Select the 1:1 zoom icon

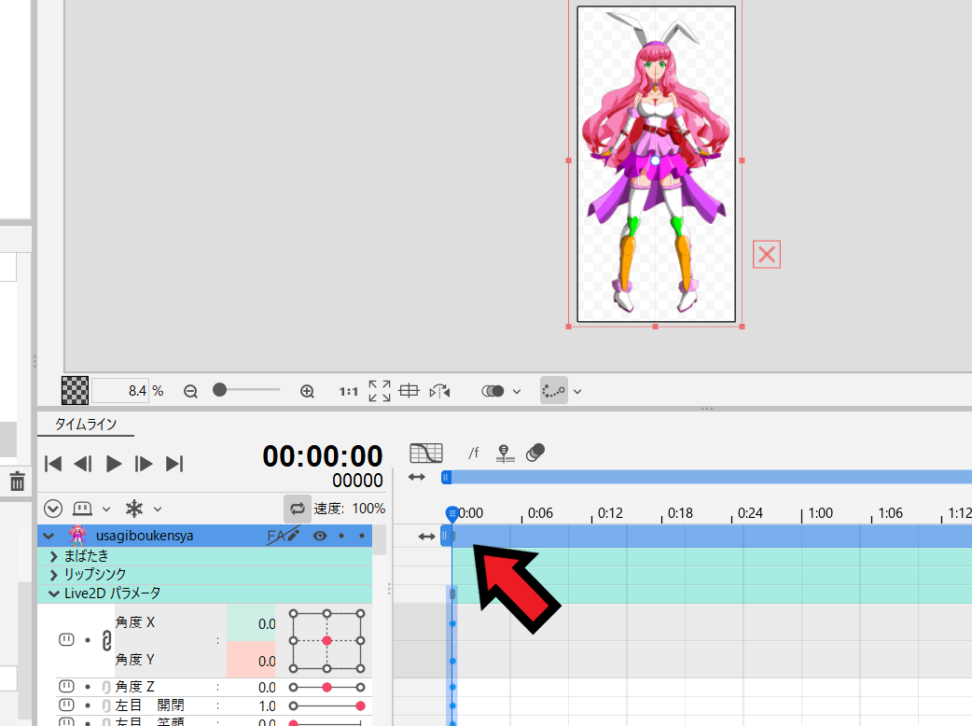coord(348,391)
